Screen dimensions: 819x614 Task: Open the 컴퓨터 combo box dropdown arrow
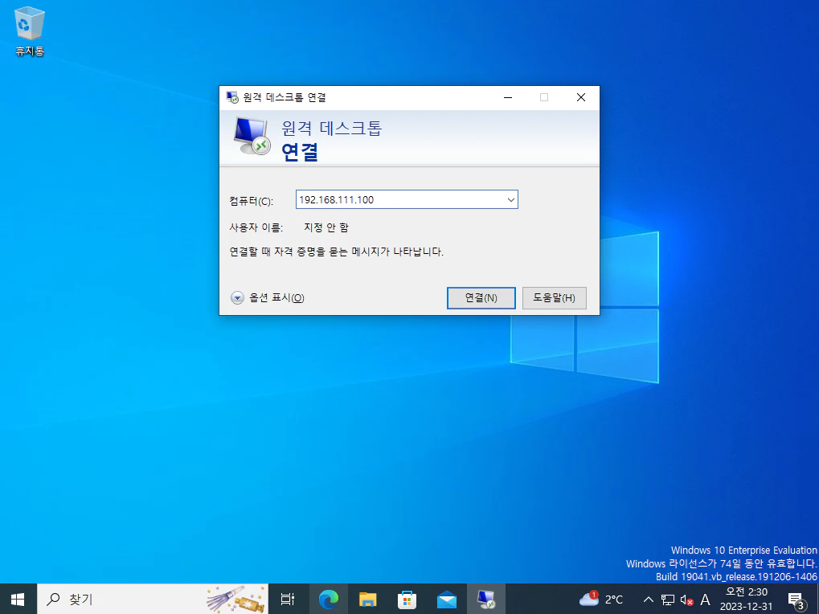point(511,199)
